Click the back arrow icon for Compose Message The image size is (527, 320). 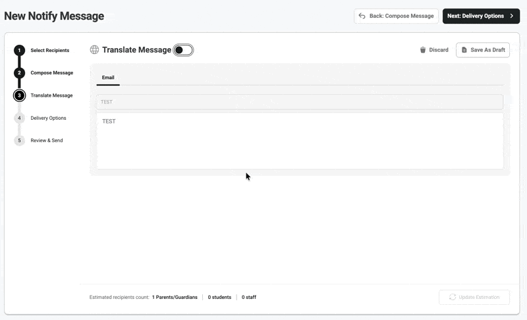[x=362, y=16]
